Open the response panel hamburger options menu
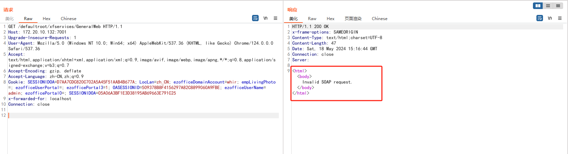 click(x=560, y=18)
